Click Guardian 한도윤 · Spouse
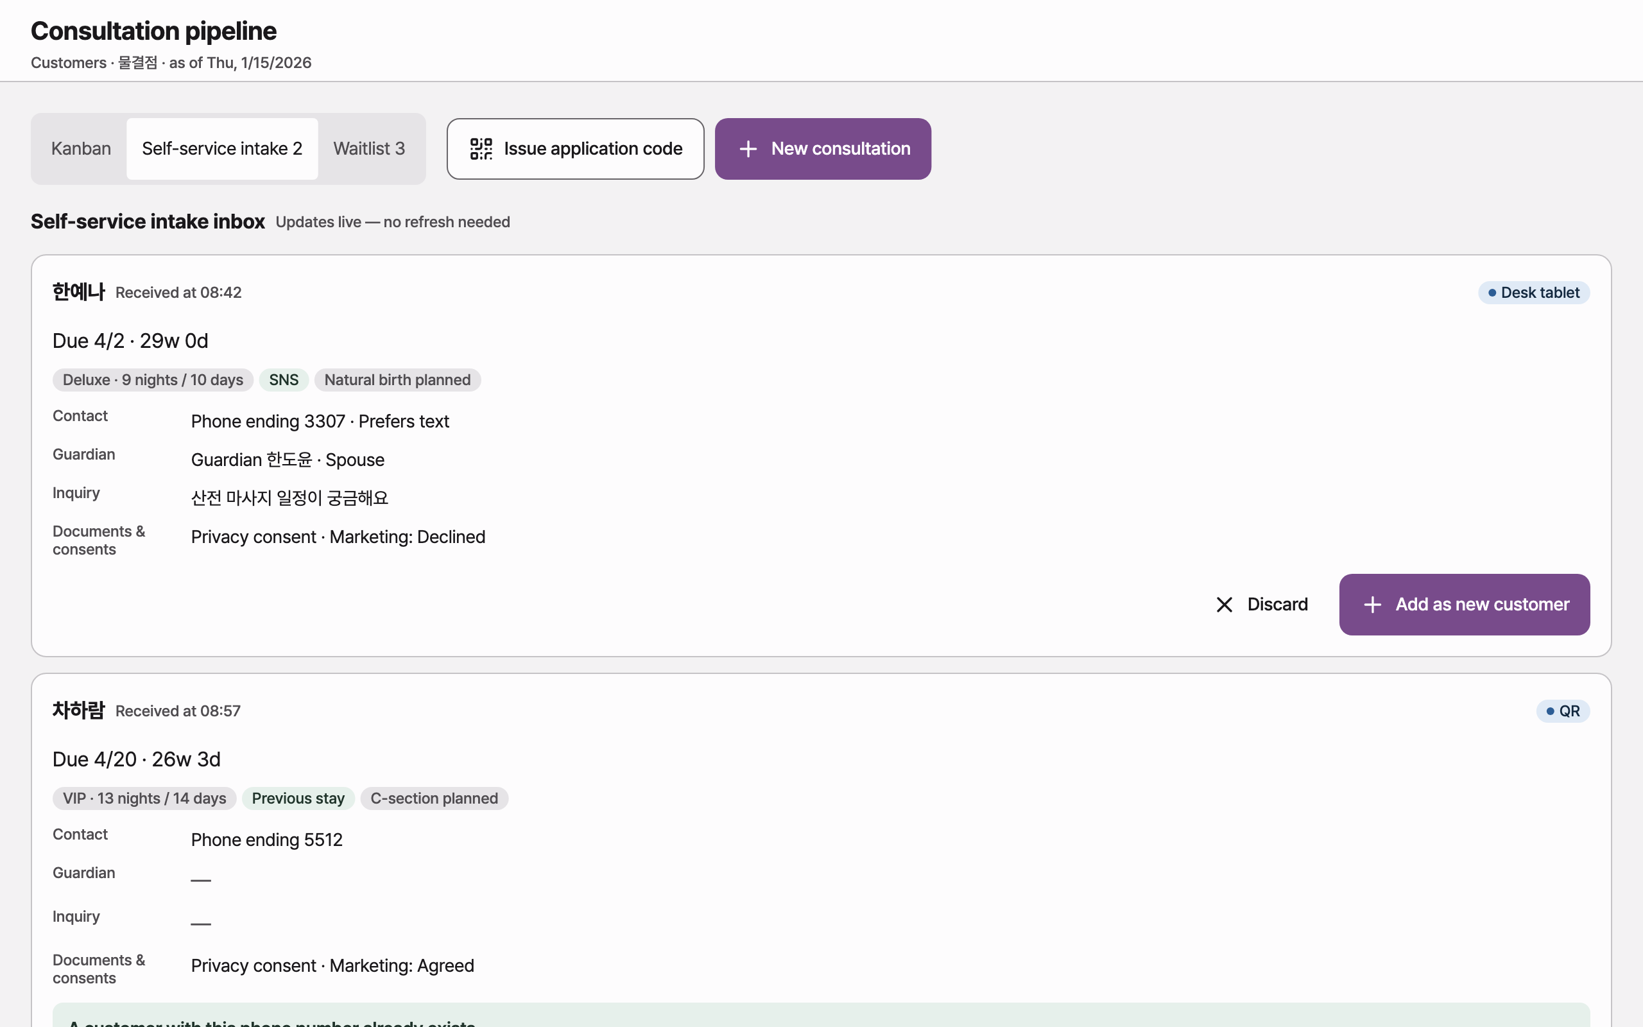 pos(288,460)
